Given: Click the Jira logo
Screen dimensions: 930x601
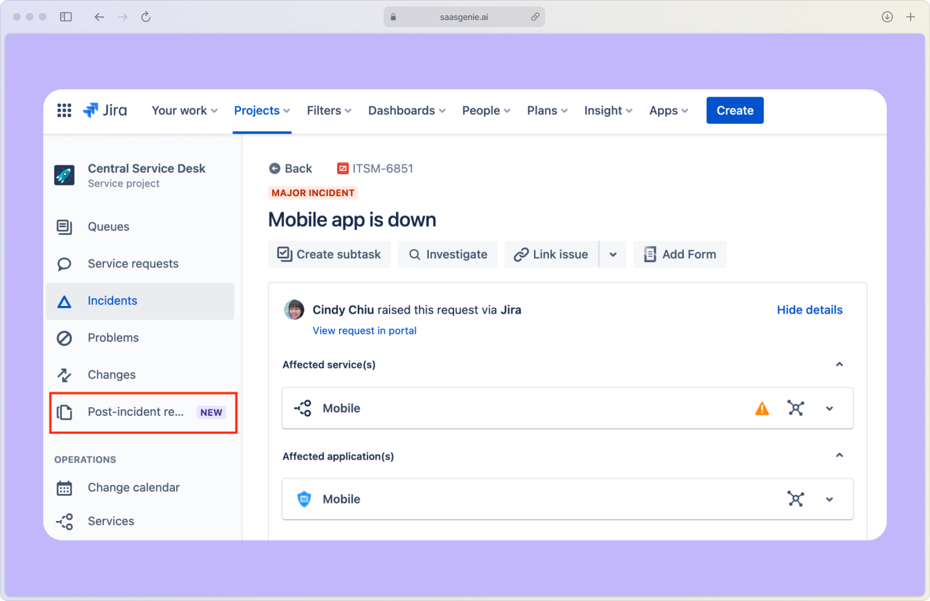Looking at the screenshot, I should 105,110.
